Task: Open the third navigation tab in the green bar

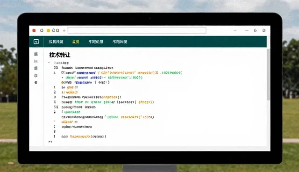Action: tap(96, 42)
